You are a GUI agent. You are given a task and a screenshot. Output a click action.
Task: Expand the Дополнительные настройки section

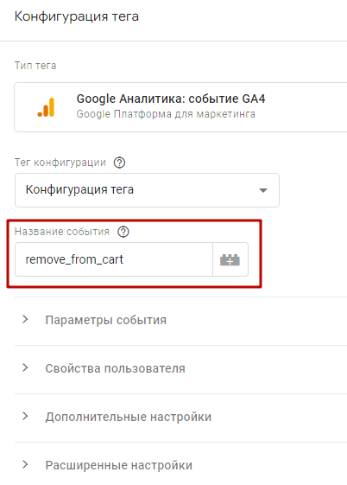click(180, 417)
